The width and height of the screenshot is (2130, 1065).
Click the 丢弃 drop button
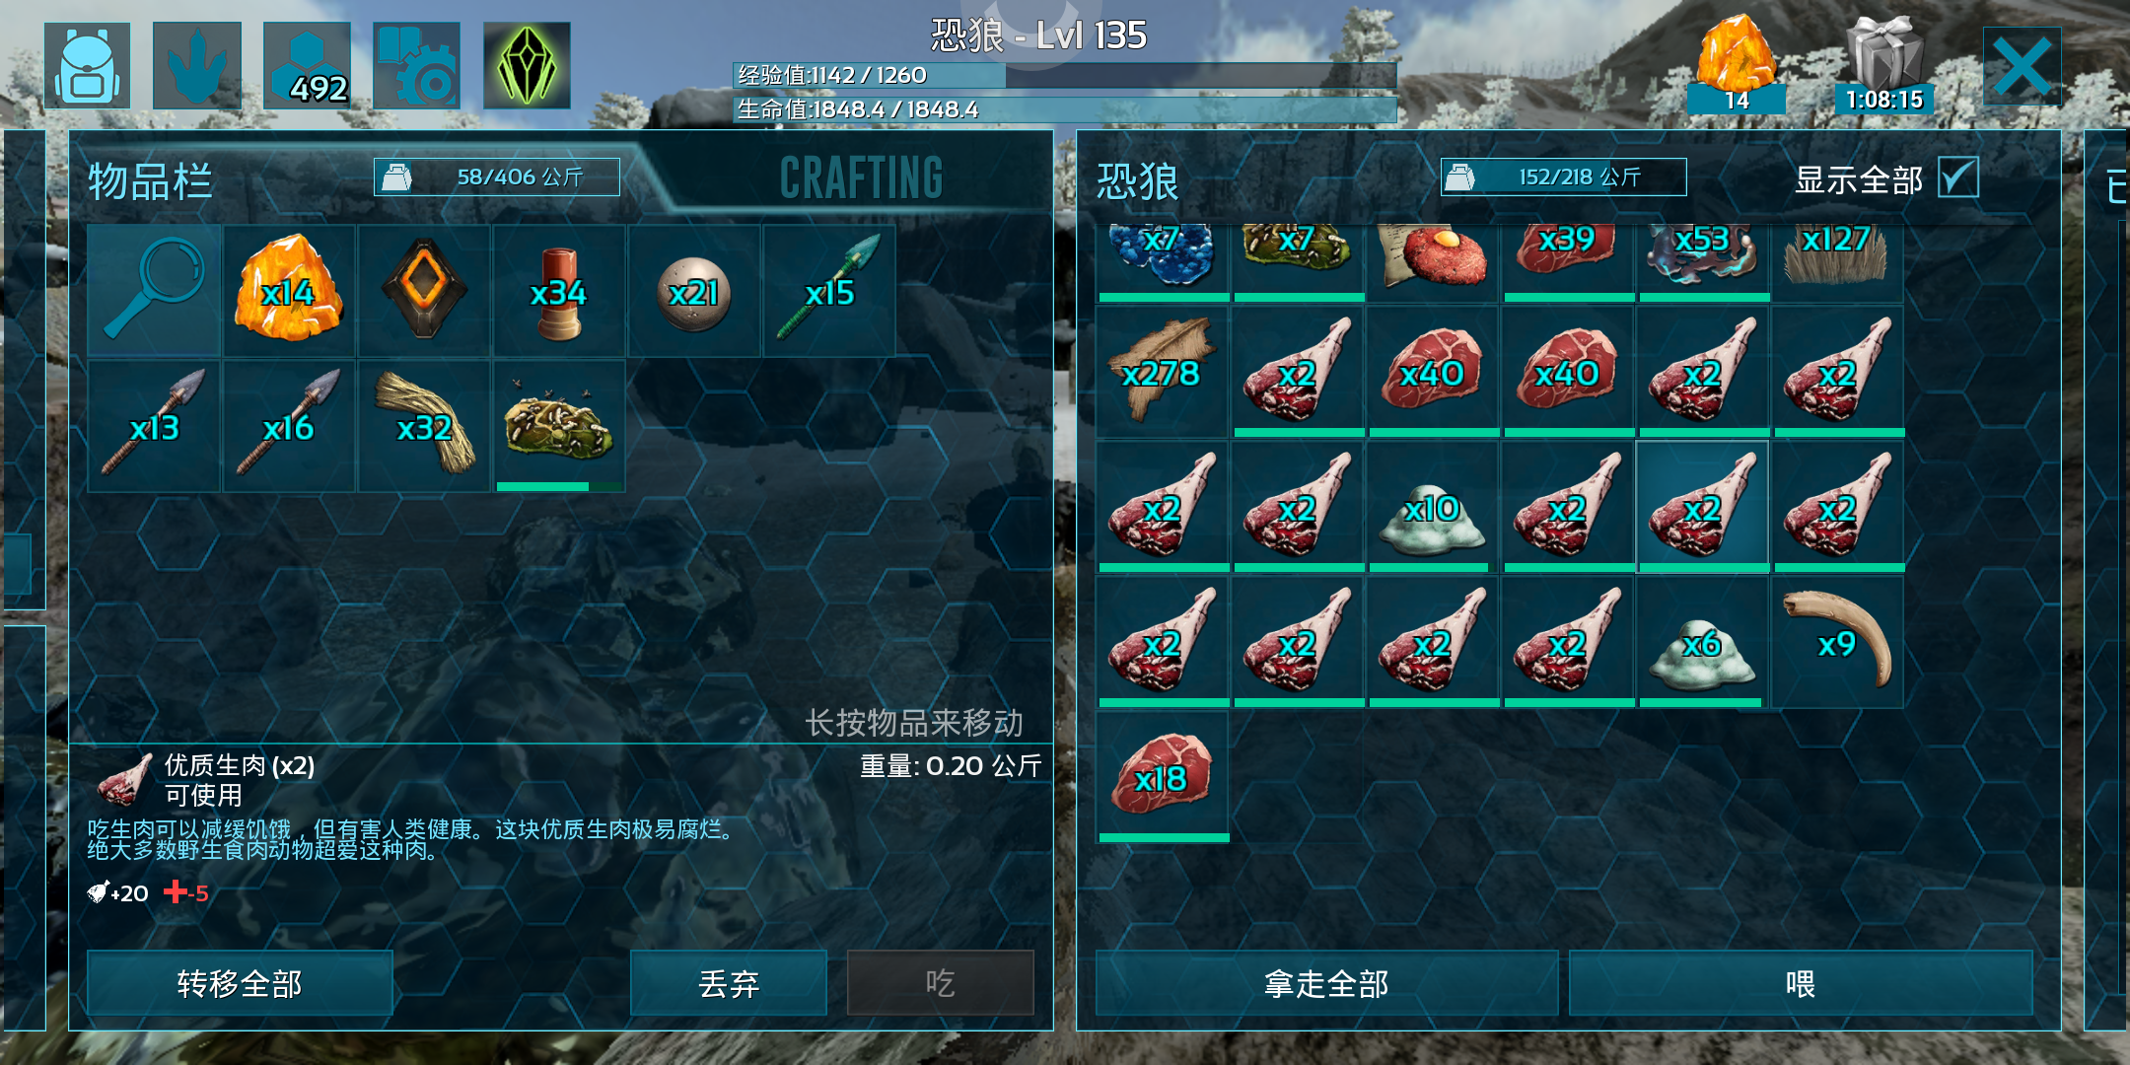pyautogui.click(x=729, y=983)
